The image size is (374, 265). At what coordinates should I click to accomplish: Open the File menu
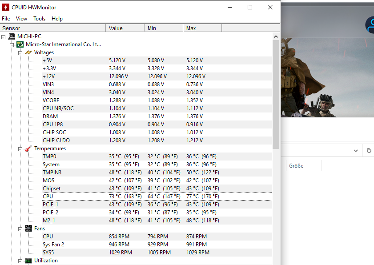[x=6, y=19]
